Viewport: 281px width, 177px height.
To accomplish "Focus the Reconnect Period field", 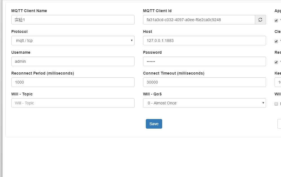I will pyautogui.click(x=73, y=82).
